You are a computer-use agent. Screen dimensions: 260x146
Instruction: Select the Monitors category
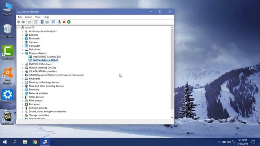[34, 90]
